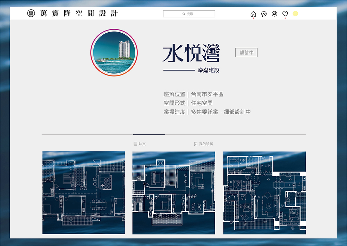Click the 水悅灣 project title
Viewport: 347px width, 246px height.
tap(191, 54)
